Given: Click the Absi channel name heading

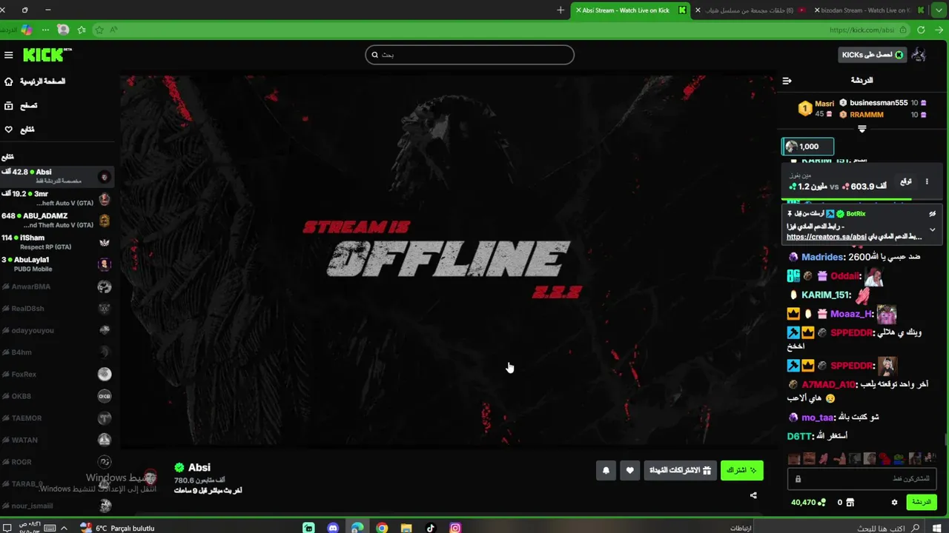Looking at the screenshot, I should (x=199, y=467).
